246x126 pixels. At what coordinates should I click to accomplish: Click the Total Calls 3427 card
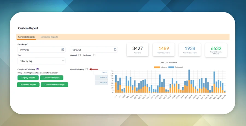[137, 50]
